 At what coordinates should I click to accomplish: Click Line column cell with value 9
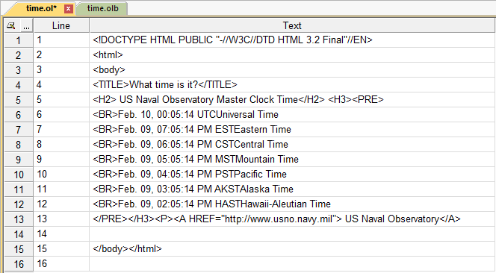(61, 160)
